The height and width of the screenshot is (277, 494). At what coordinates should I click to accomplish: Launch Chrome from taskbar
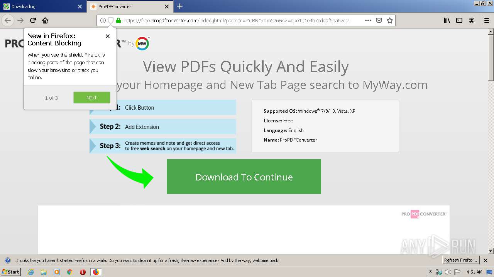click(70, 272)
